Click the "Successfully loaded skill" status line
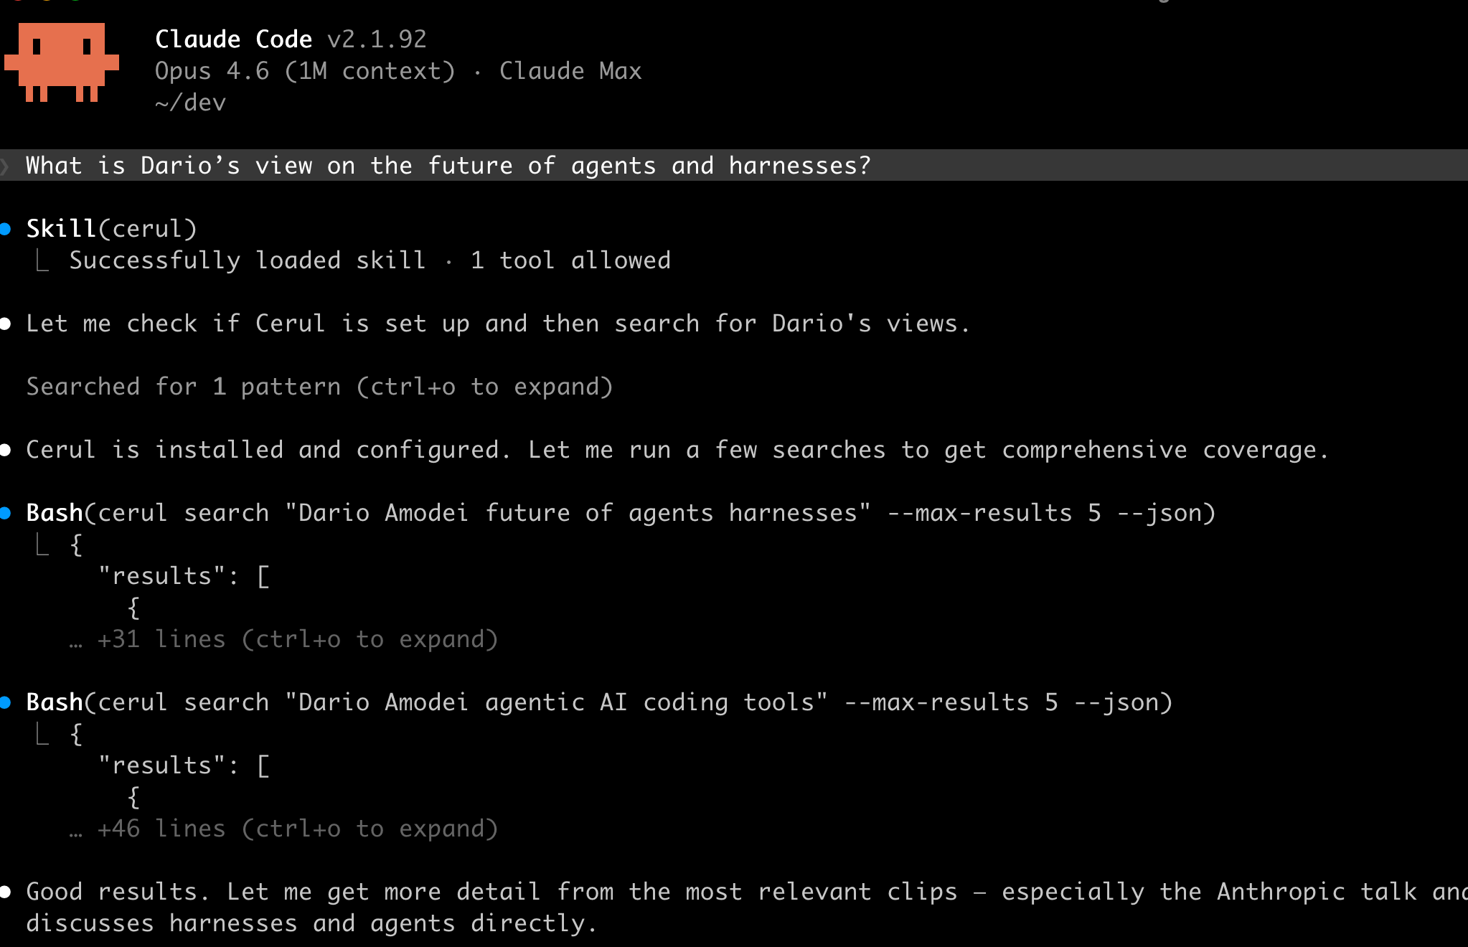This screenshot has height=947, width=1468. pos(370,261)
